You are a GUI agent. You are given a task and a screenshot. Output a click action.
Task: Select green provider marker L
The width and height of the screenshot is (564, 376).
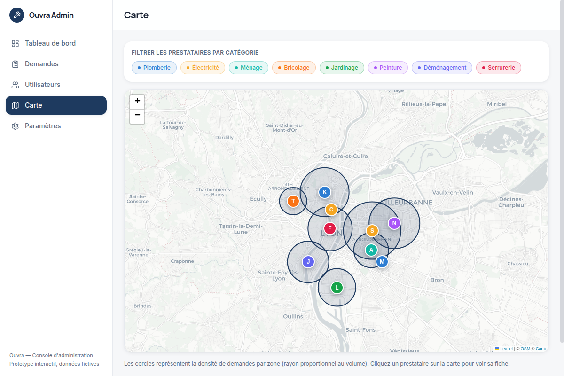[337, 288]
